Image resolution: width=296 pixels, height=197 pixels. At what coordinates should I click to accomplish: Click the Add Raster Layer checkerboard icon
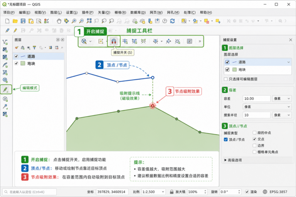point(5,50)
